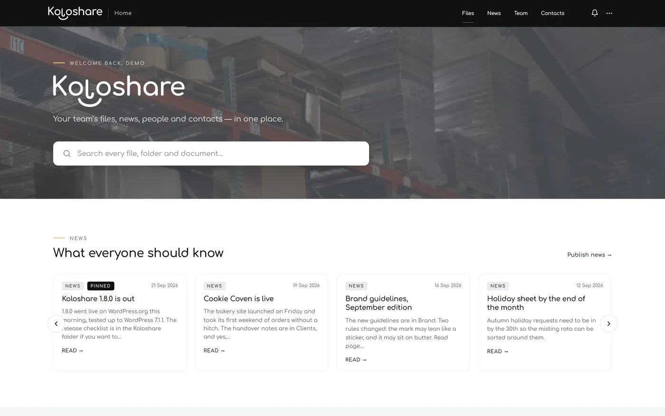Click the Holiday sheet article summary text
Viewport: 665px width, 416px height.
(541, 329)
